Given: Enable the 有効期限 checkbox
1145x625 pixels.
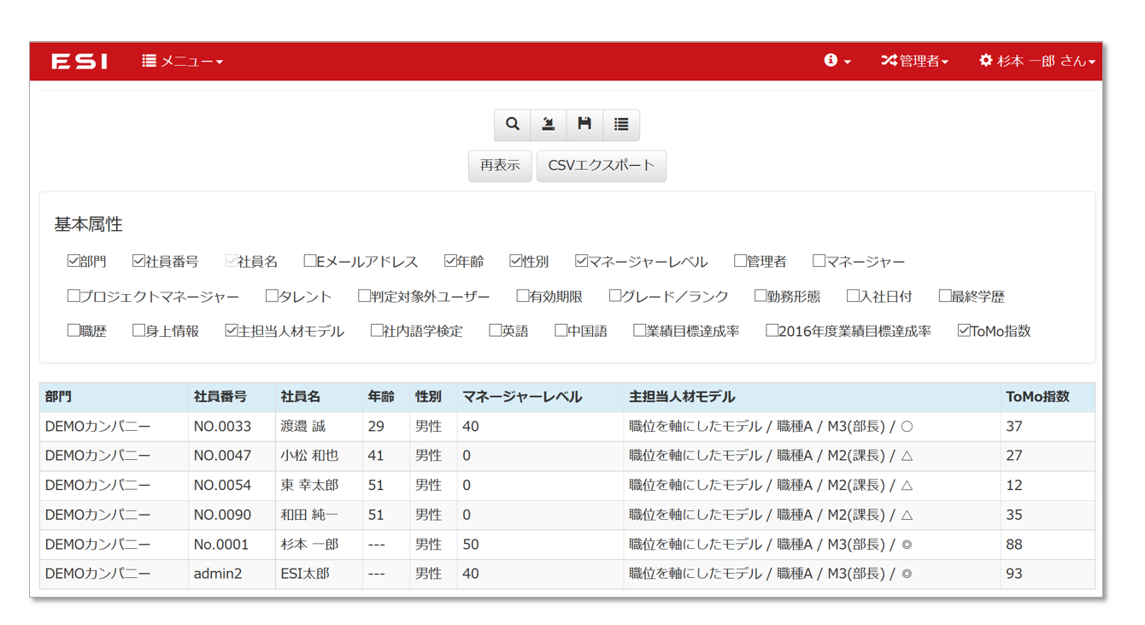Looking at the screenshot, I should (x=523, y=296).
